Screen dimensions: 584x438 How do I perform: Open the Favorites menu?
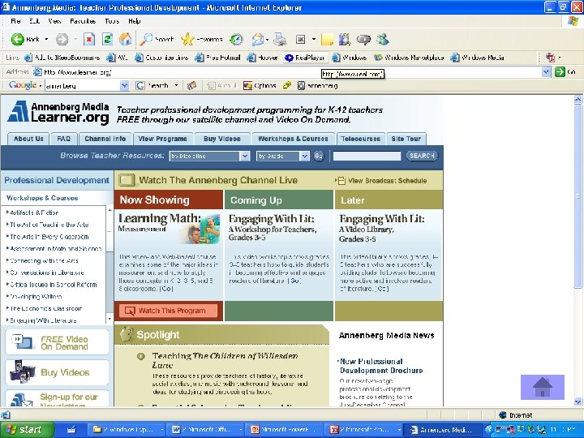pos(83,21)
